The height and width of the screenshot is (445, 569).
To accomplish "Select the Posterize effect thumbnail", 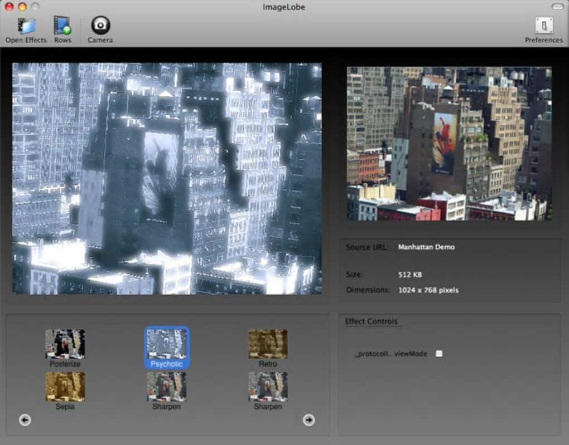I will pyautogui.click(x=65, y=344).
